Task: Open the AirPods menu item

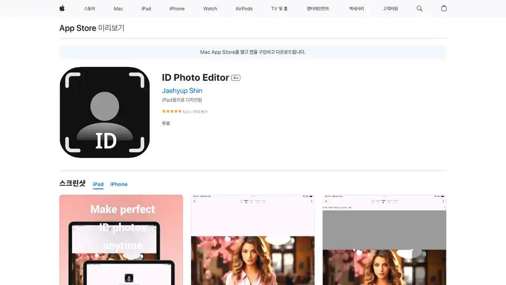Action: coord(244,9)
